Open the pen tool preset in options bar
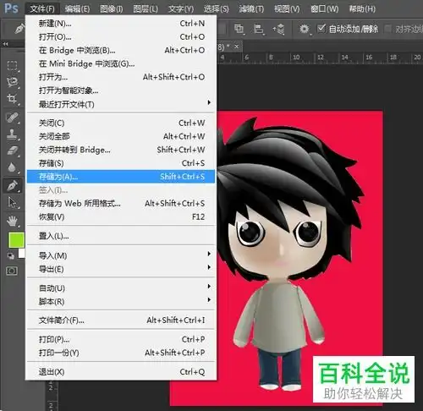423x411 pixels. click(19, 29)
